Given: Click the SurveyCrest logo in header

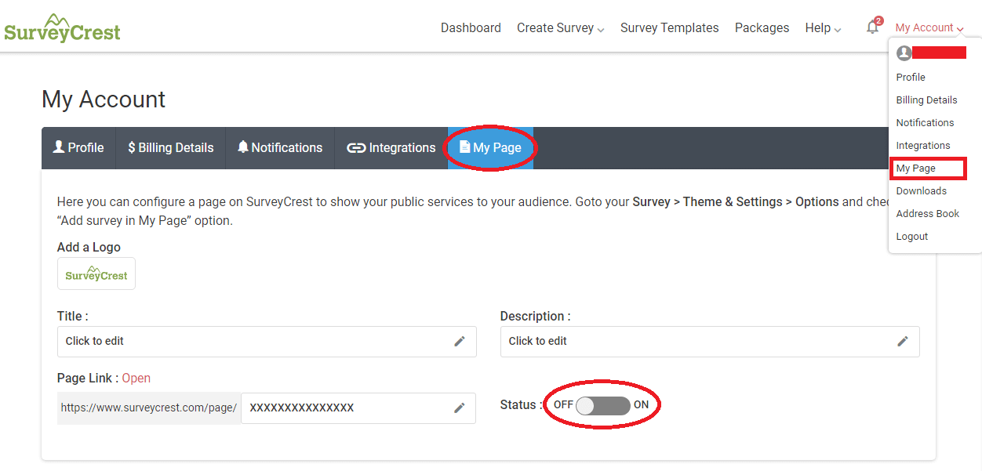Looking at the screenshot, I should tap(62, 27).
